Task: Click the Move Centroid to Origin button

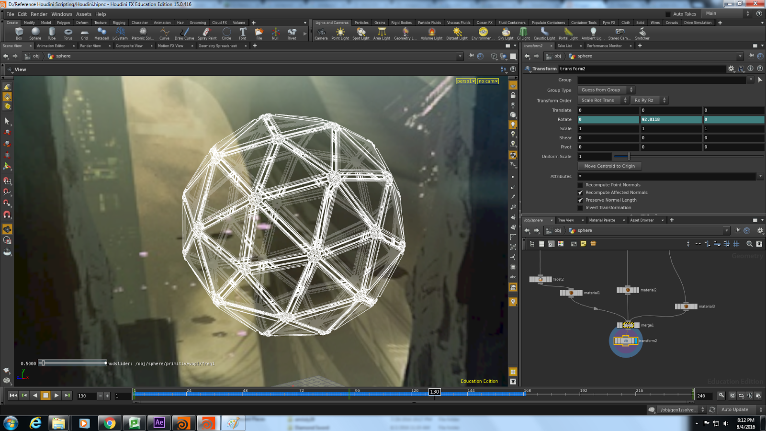Action: point(609,166)
